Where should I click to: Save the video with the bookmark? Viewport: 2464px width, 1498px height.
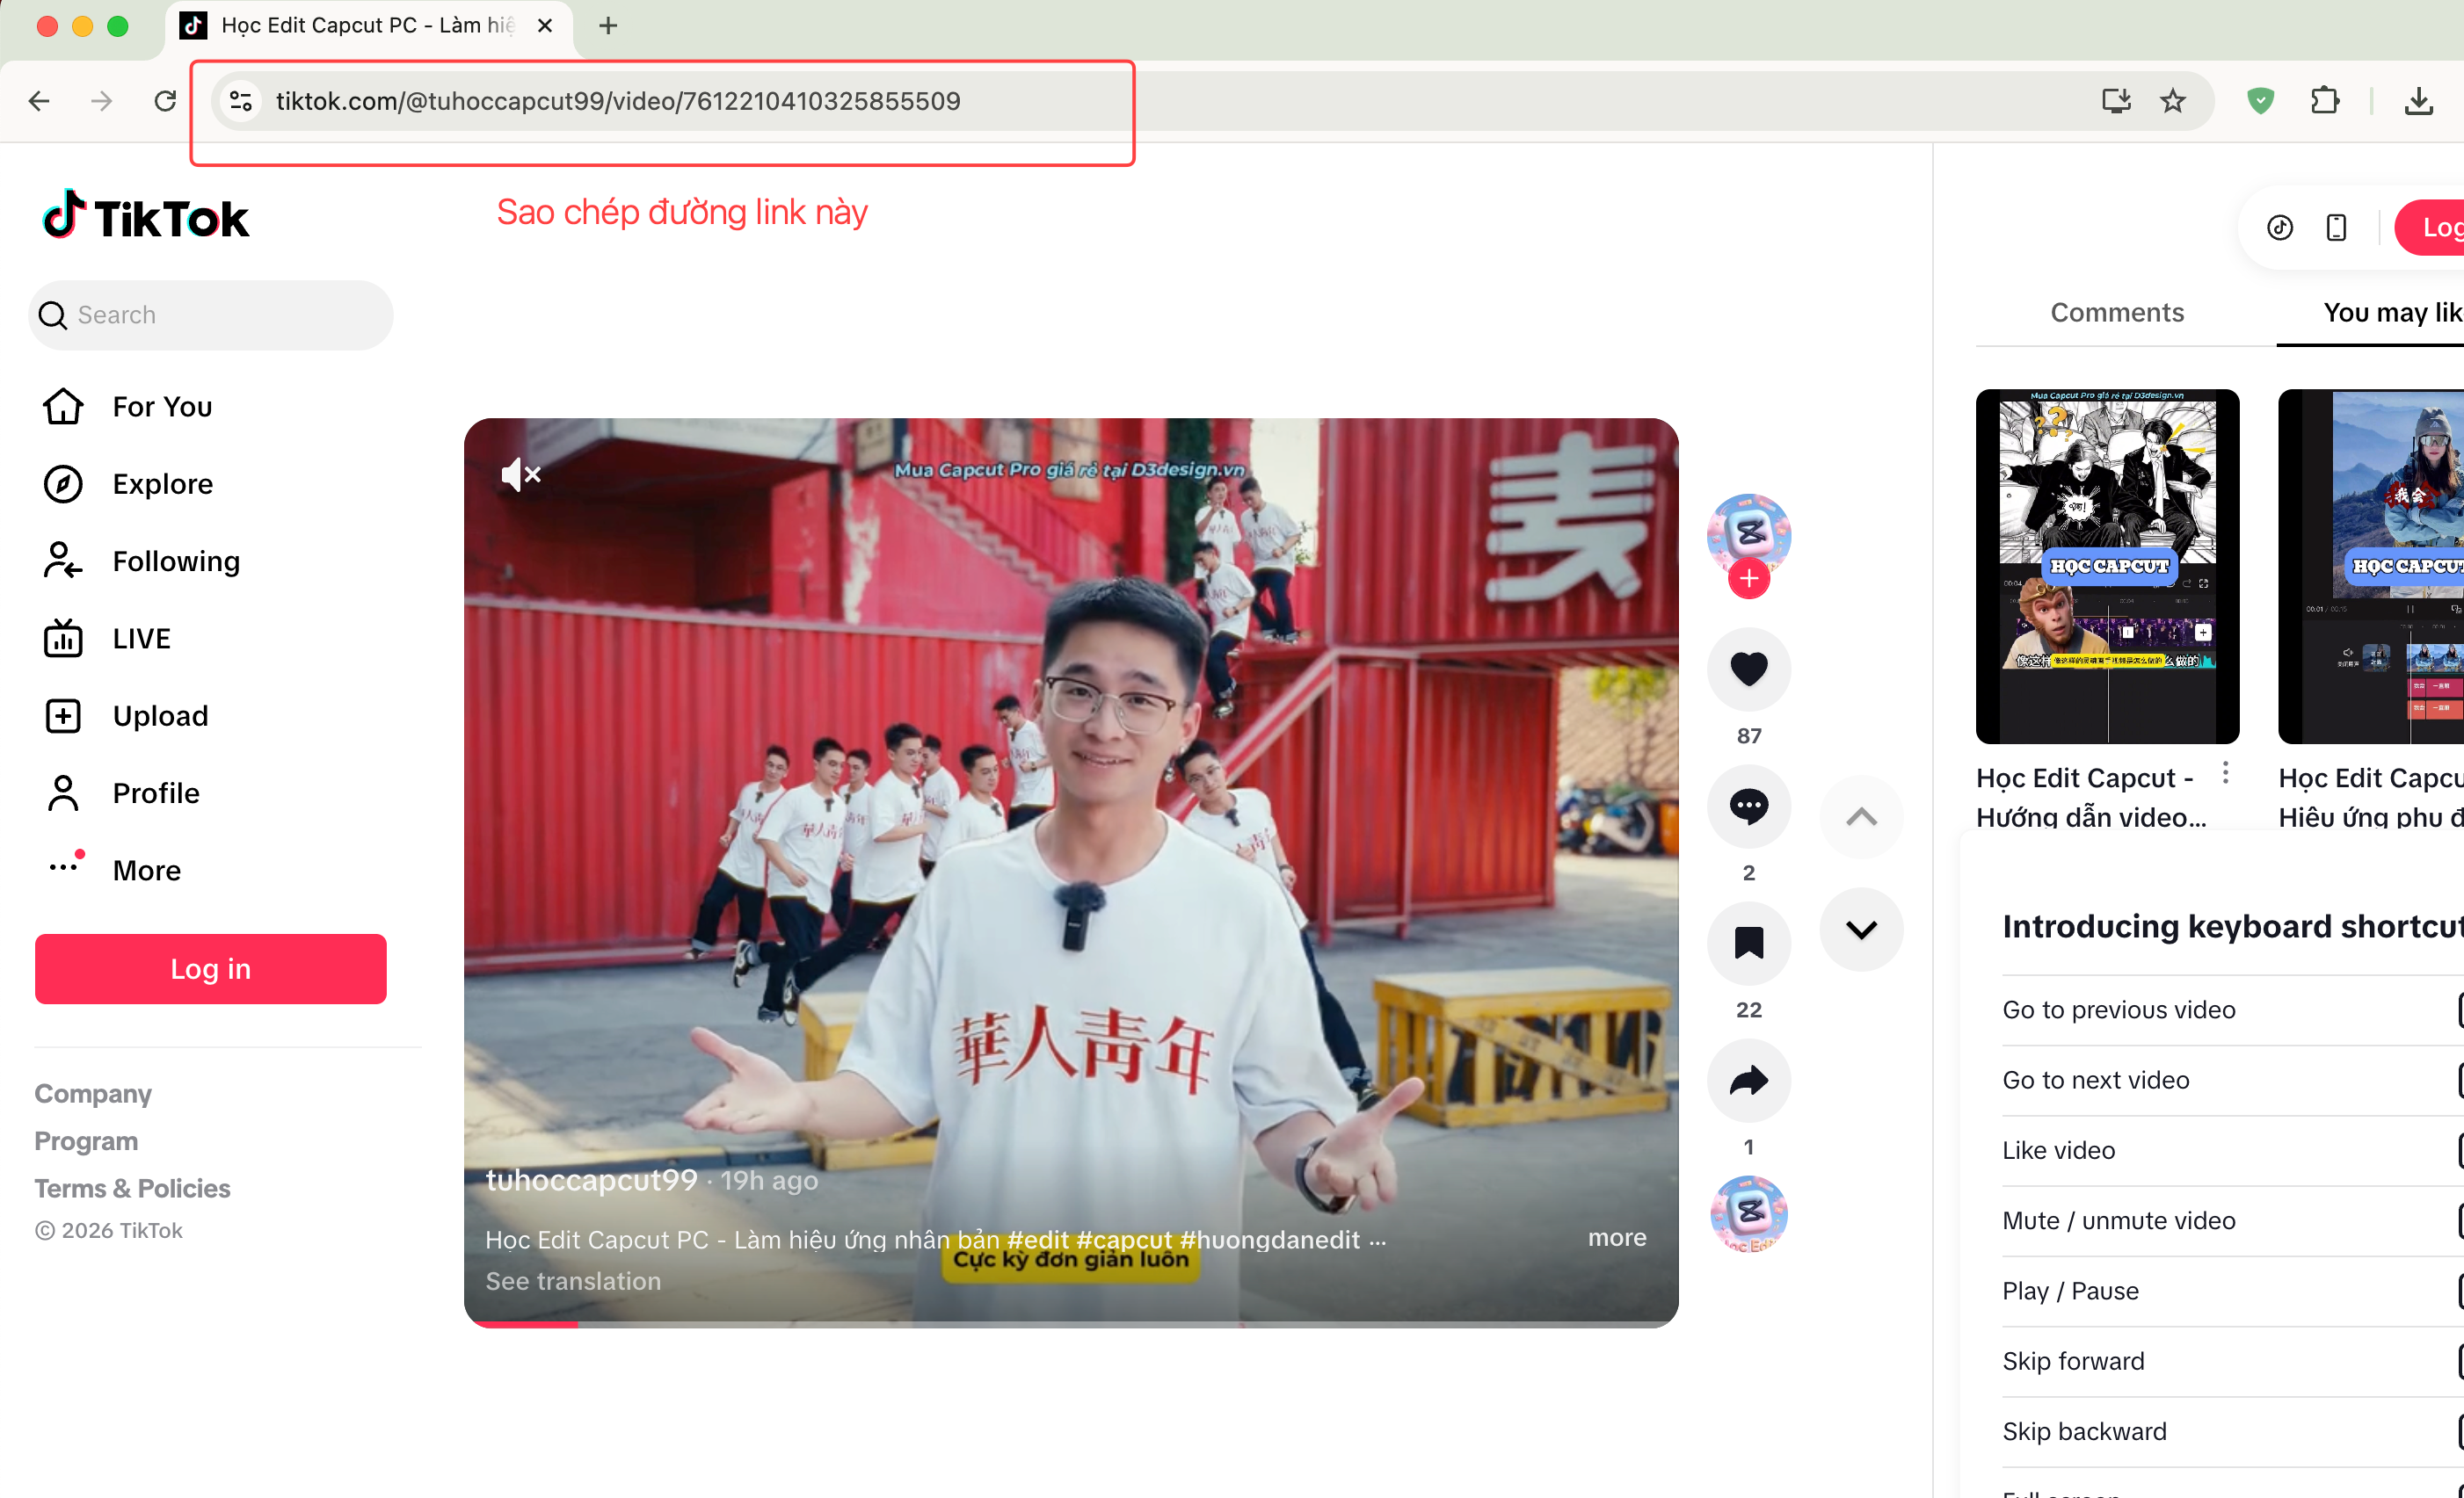point(1749,943)
